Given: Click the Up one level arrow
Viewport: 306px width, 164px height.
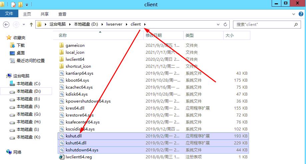Looking at the screenshot, I should [x=31, y=25].
